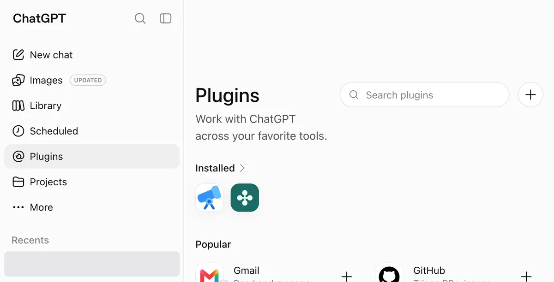554x282 pixels.
Task: Click the UPDATED badge next to Images
Action: tap(88, 80)
